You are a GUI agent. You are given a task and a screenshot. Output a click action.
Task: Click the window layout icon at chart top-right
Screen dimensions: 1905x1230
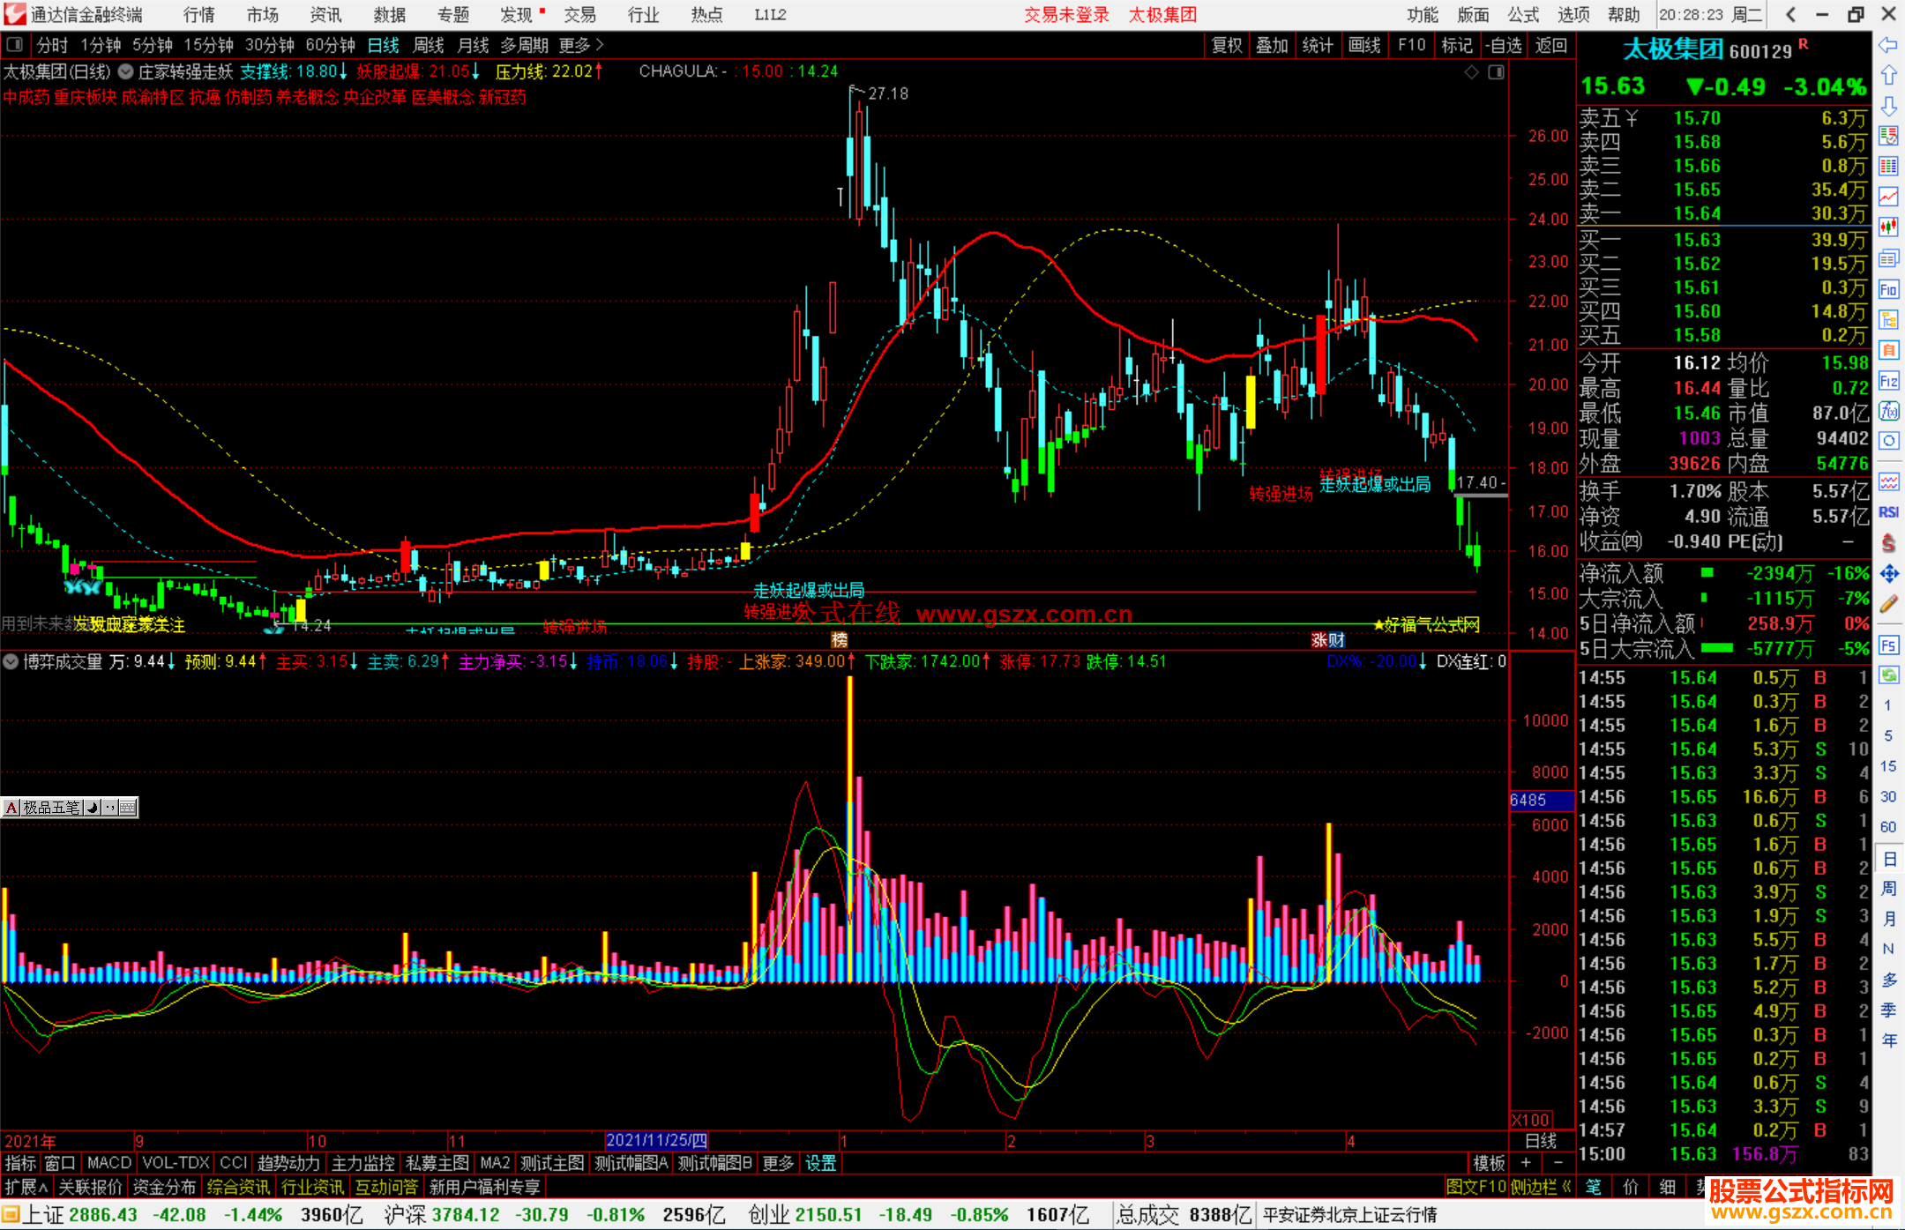coord(1496,72)
